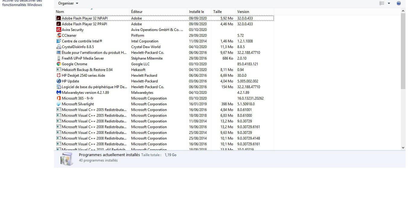Viewport: 412px width, 219px height.
Task: Click version 9.0.30729.4148 cell
Action: 249,138
